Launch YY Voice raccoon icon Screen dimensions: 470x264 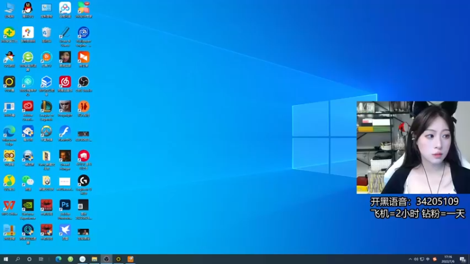[x=9, y=158]
